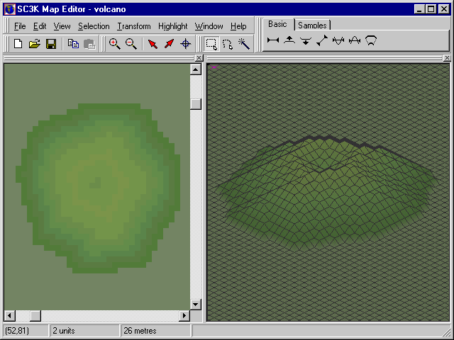This screenshot has height=340, width=454.
Task: Switch to the Basic tab
Action: point(277,24)
